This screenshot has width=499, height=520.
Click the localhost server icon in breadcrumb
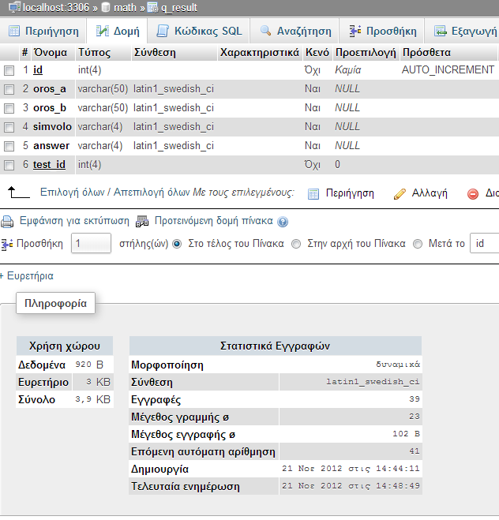[x=14, y=7]
